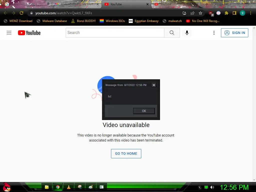Screen dimensions: 256x192
Task: Click the 'hi!' message text
Action: [x=109, y=96]
